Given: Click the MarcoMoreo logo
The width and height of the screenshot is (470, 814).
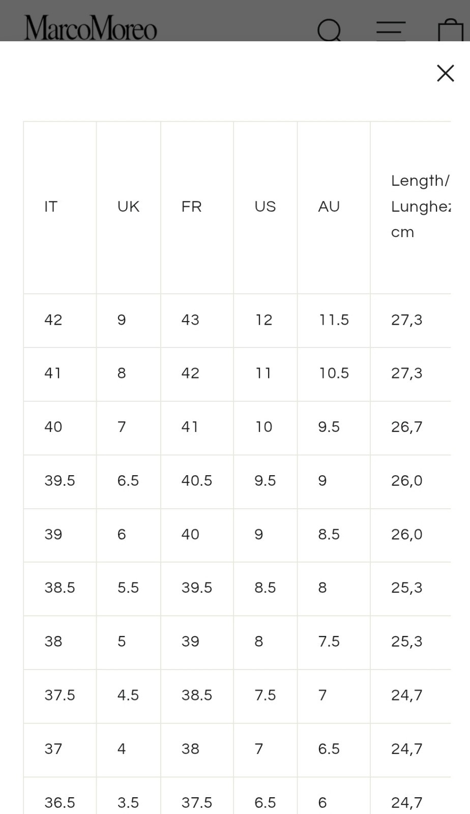Looking at the screenshot, I should click(91, 28).
